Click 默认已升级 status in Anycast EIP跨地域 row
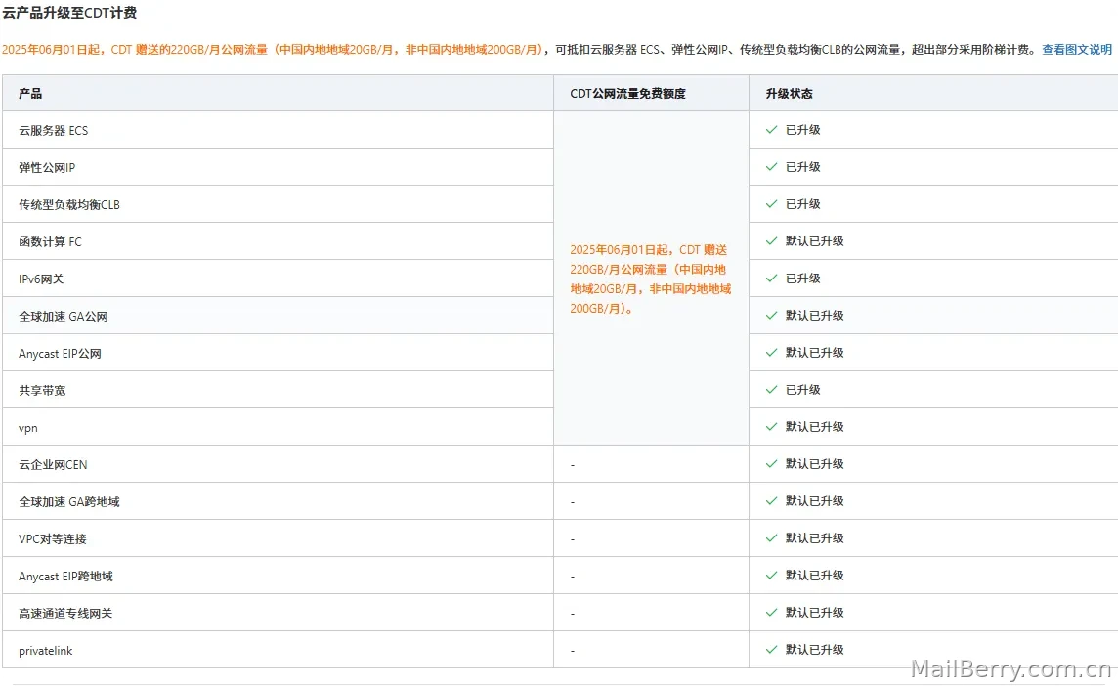The width and height of the screenshot is (1118, 686). click(x=814, y=575)
